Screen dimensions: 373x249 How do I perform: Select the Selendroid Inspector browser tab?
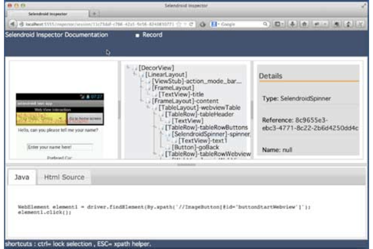[x=48, y=14]
